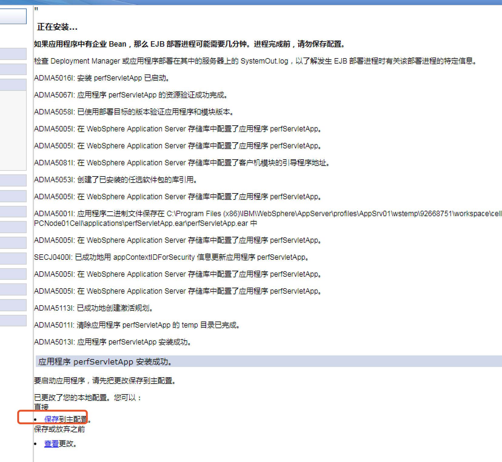Click the 已更改了您的本地配置 line
502x462 pixels.
[x=88, y=398]
